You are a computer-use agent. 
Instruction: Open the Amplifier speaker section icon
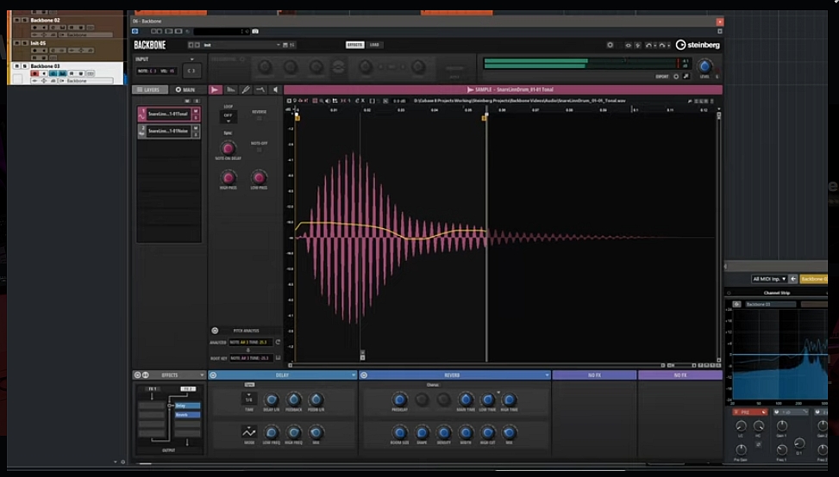click(276, 90)
